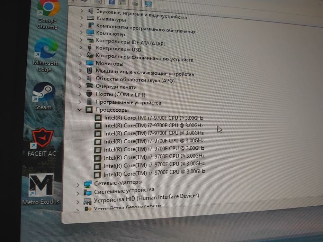Click the computer icon beside Компьютер

[x=90, y=32]
